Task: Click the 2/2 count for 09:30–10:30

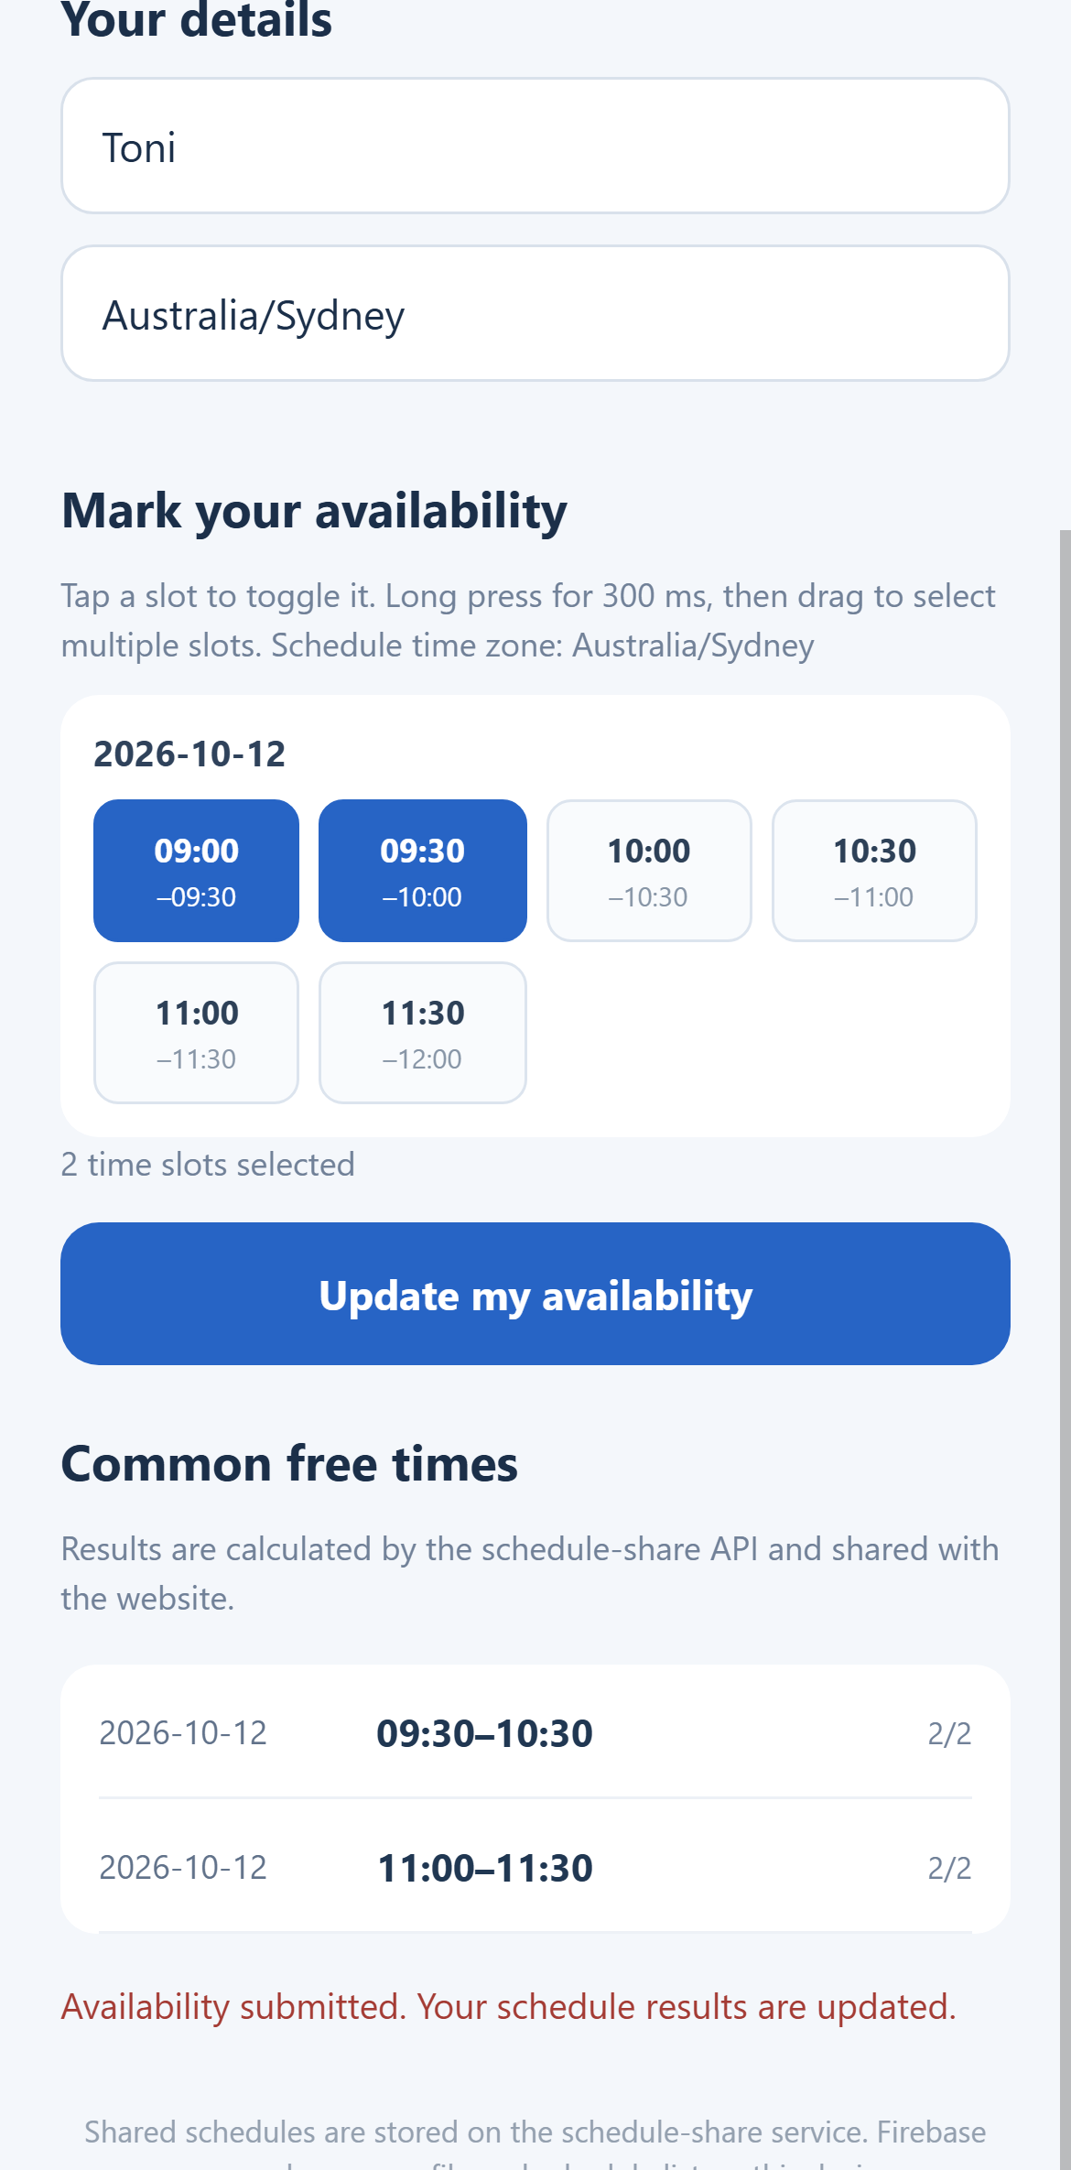Action: click(949, 1733)
